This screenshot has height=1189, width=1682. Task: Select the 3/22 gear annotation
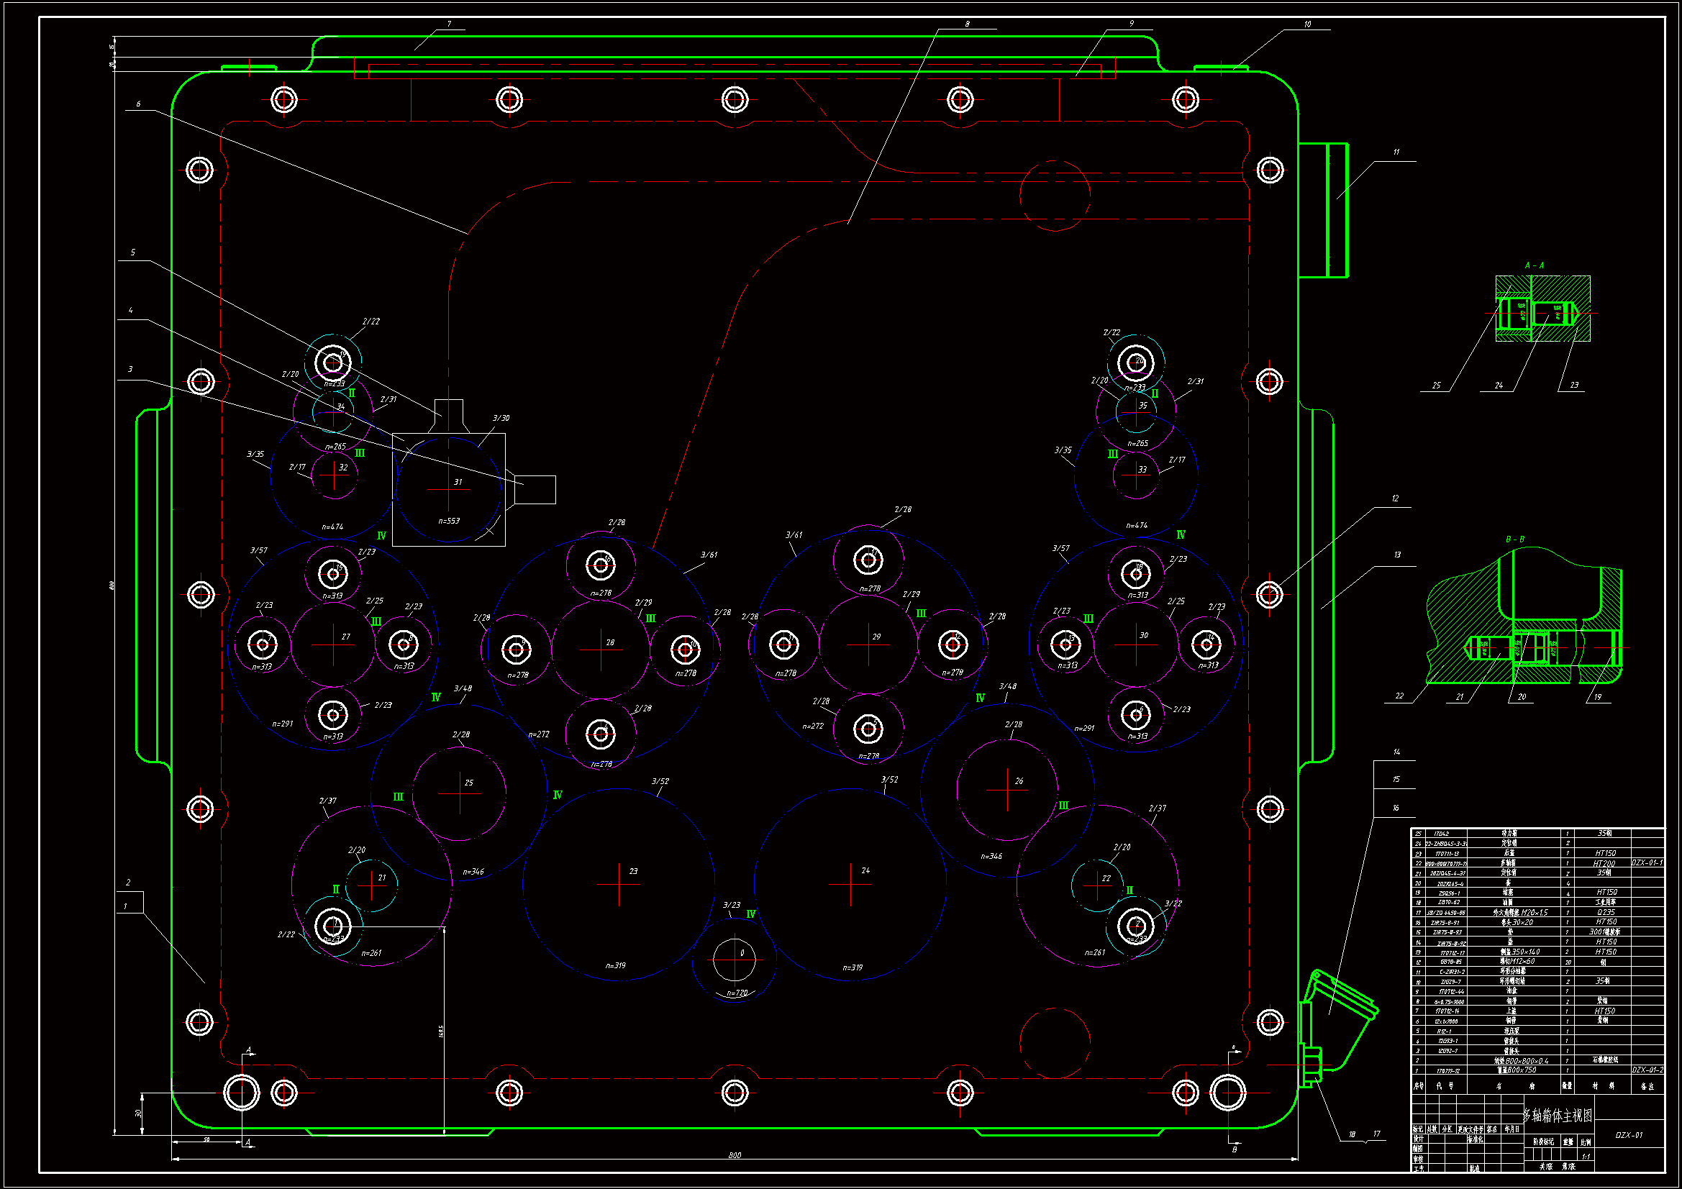(1173, 903)
